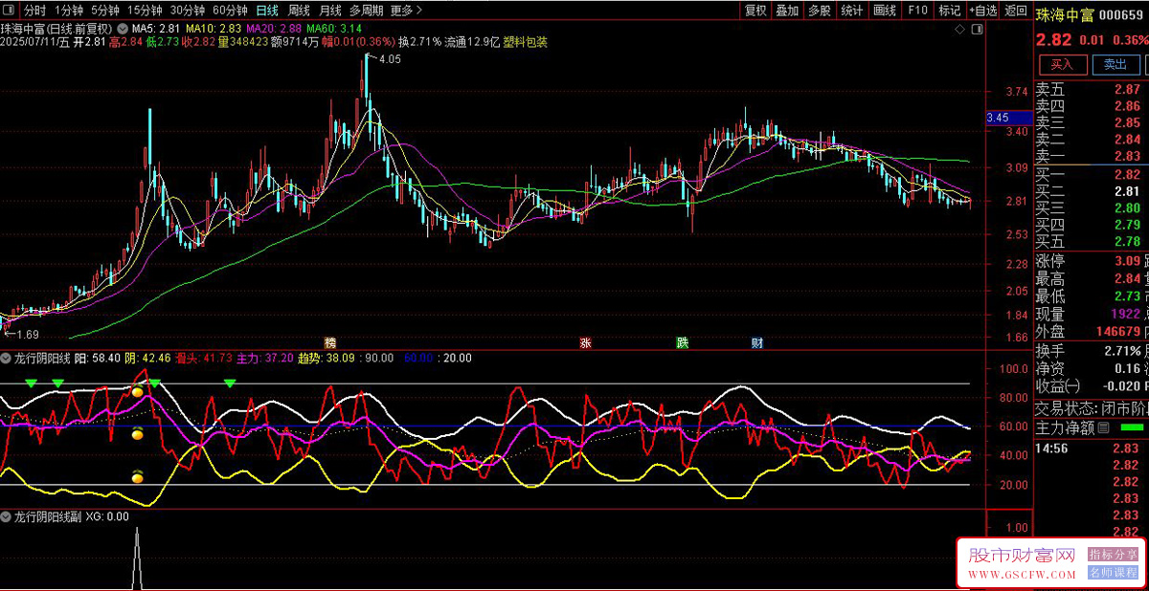
Task: Click the 返回 back button
Action: point(1015,11)
